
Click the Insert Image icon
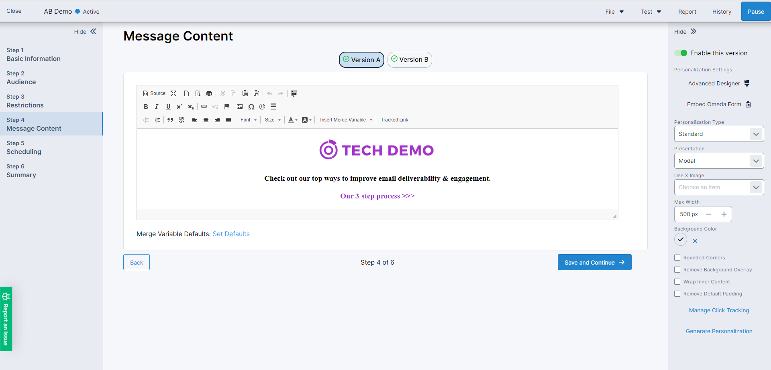click(240, 107)
